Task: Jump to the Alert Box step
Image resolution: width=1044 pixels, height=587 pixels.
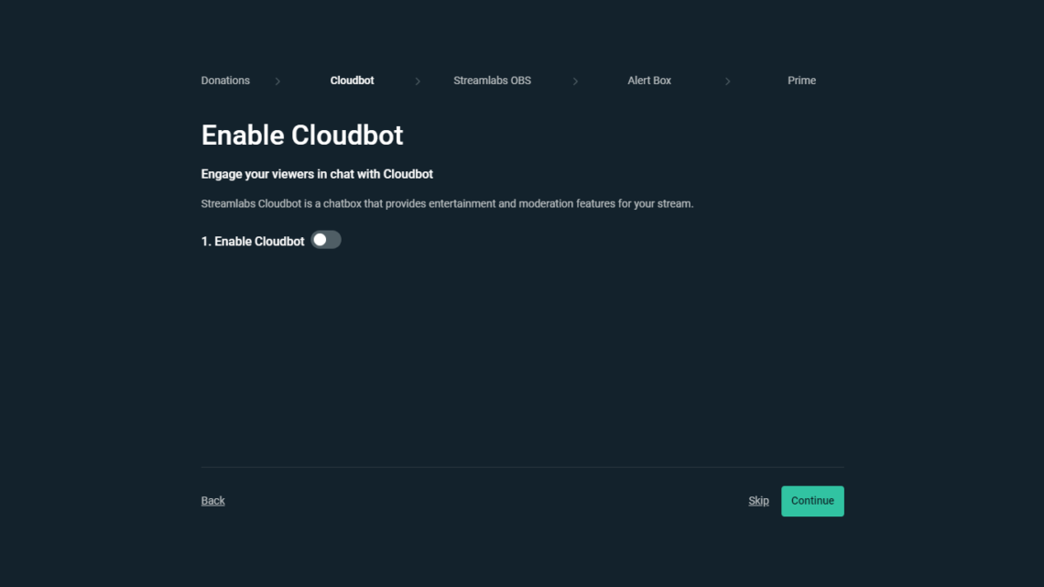Action: click(649, 81)
